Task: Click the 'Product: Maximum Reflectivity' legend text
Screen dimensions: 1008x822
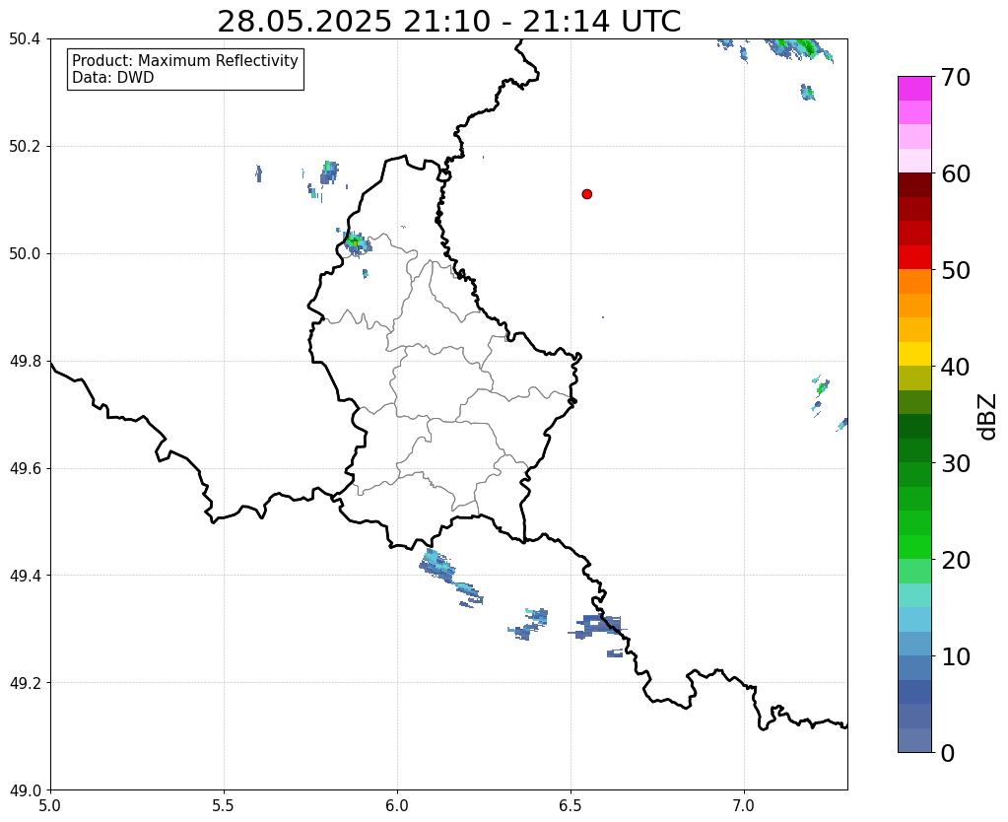Action: [x=185, y=60]
